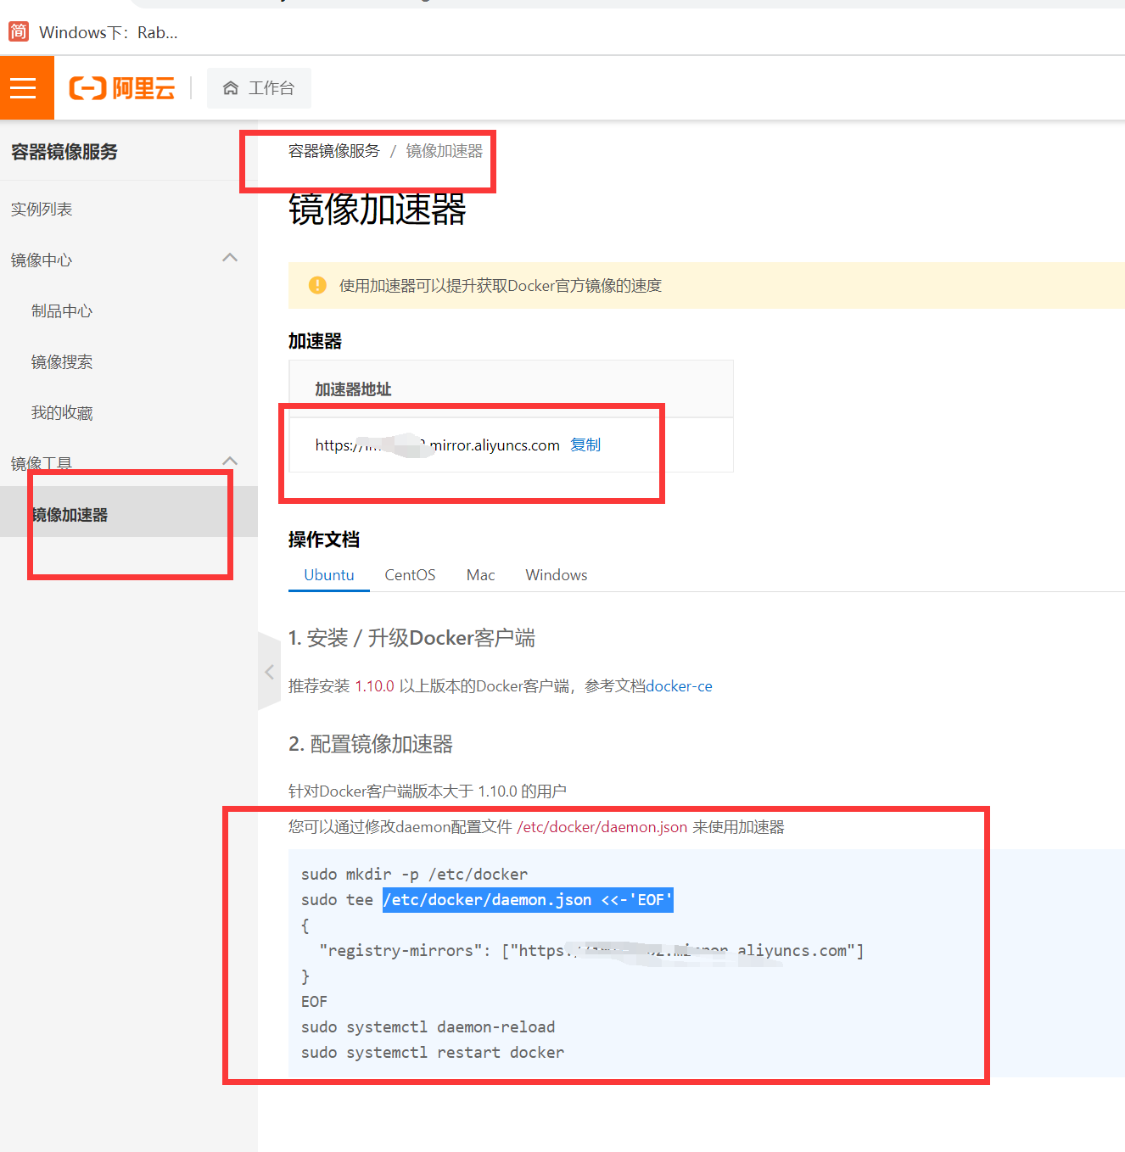
Task: Open 实例列表 in sidebar
Action: [42, 210]
